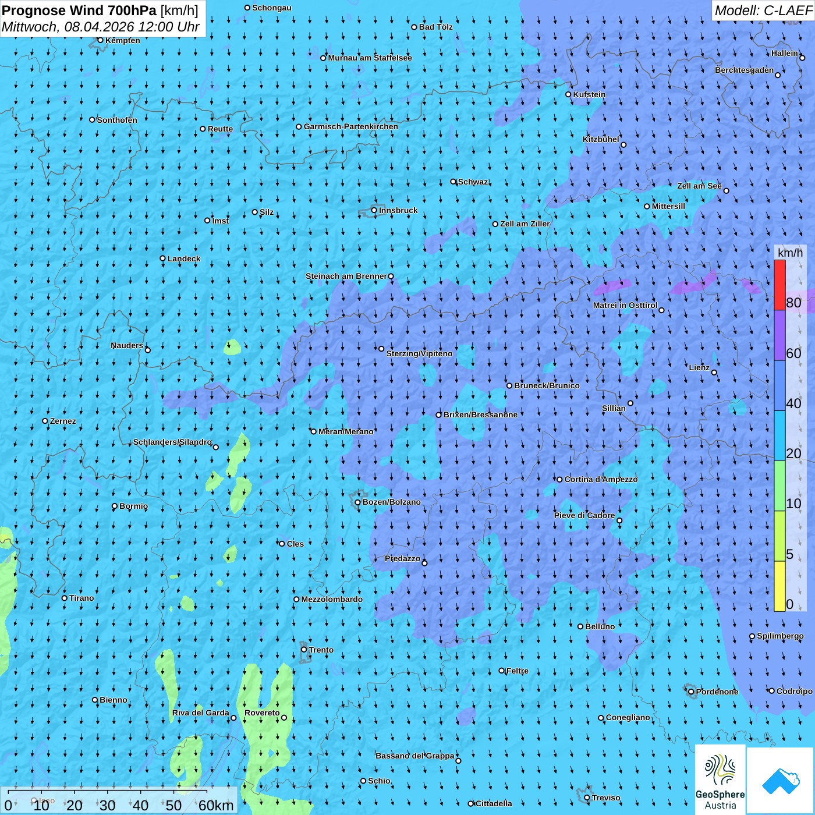Click the 'Conegliano' label

(628, 717)
